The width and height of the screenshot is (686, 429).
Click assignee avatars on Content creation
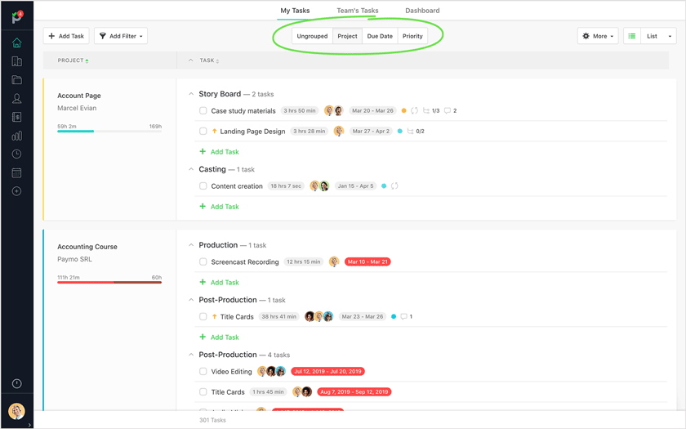click(319, 186)
